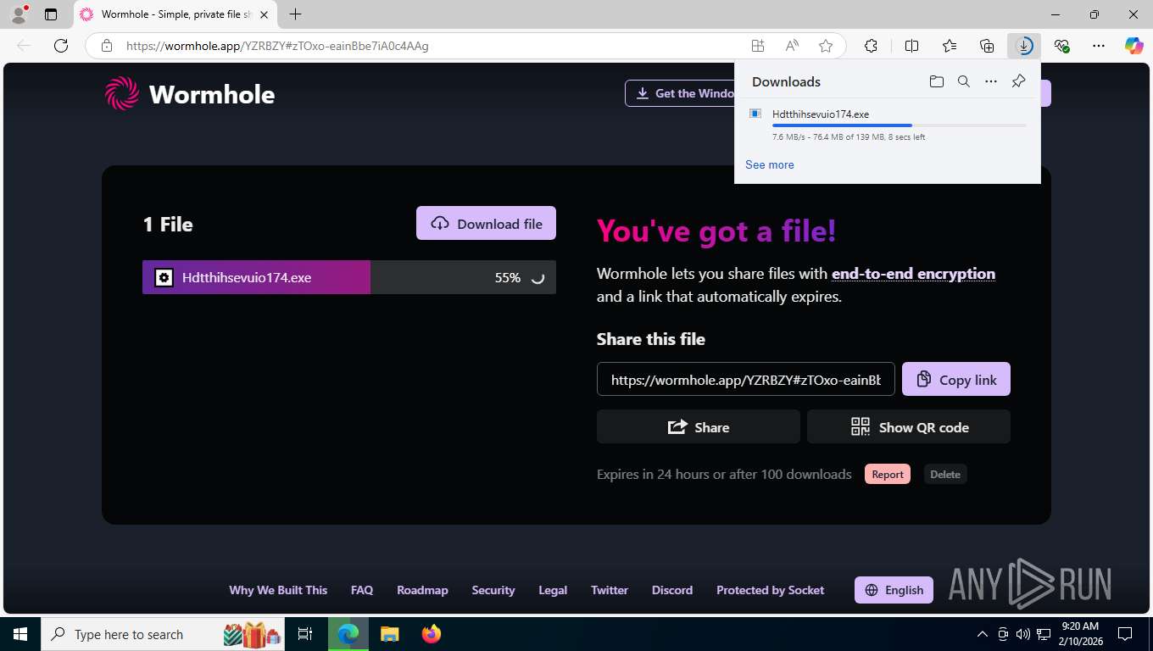
Task: Search downloads in Downloads panel
Action: [964, 81]
